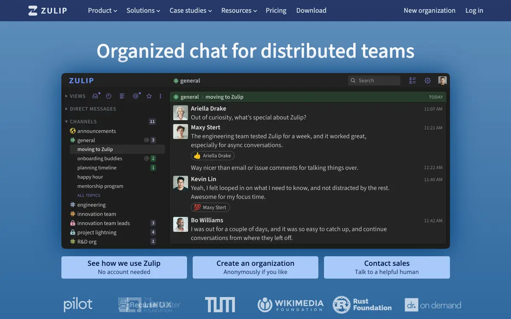Click the Rust Foundation logo

[x=362, y=305]
